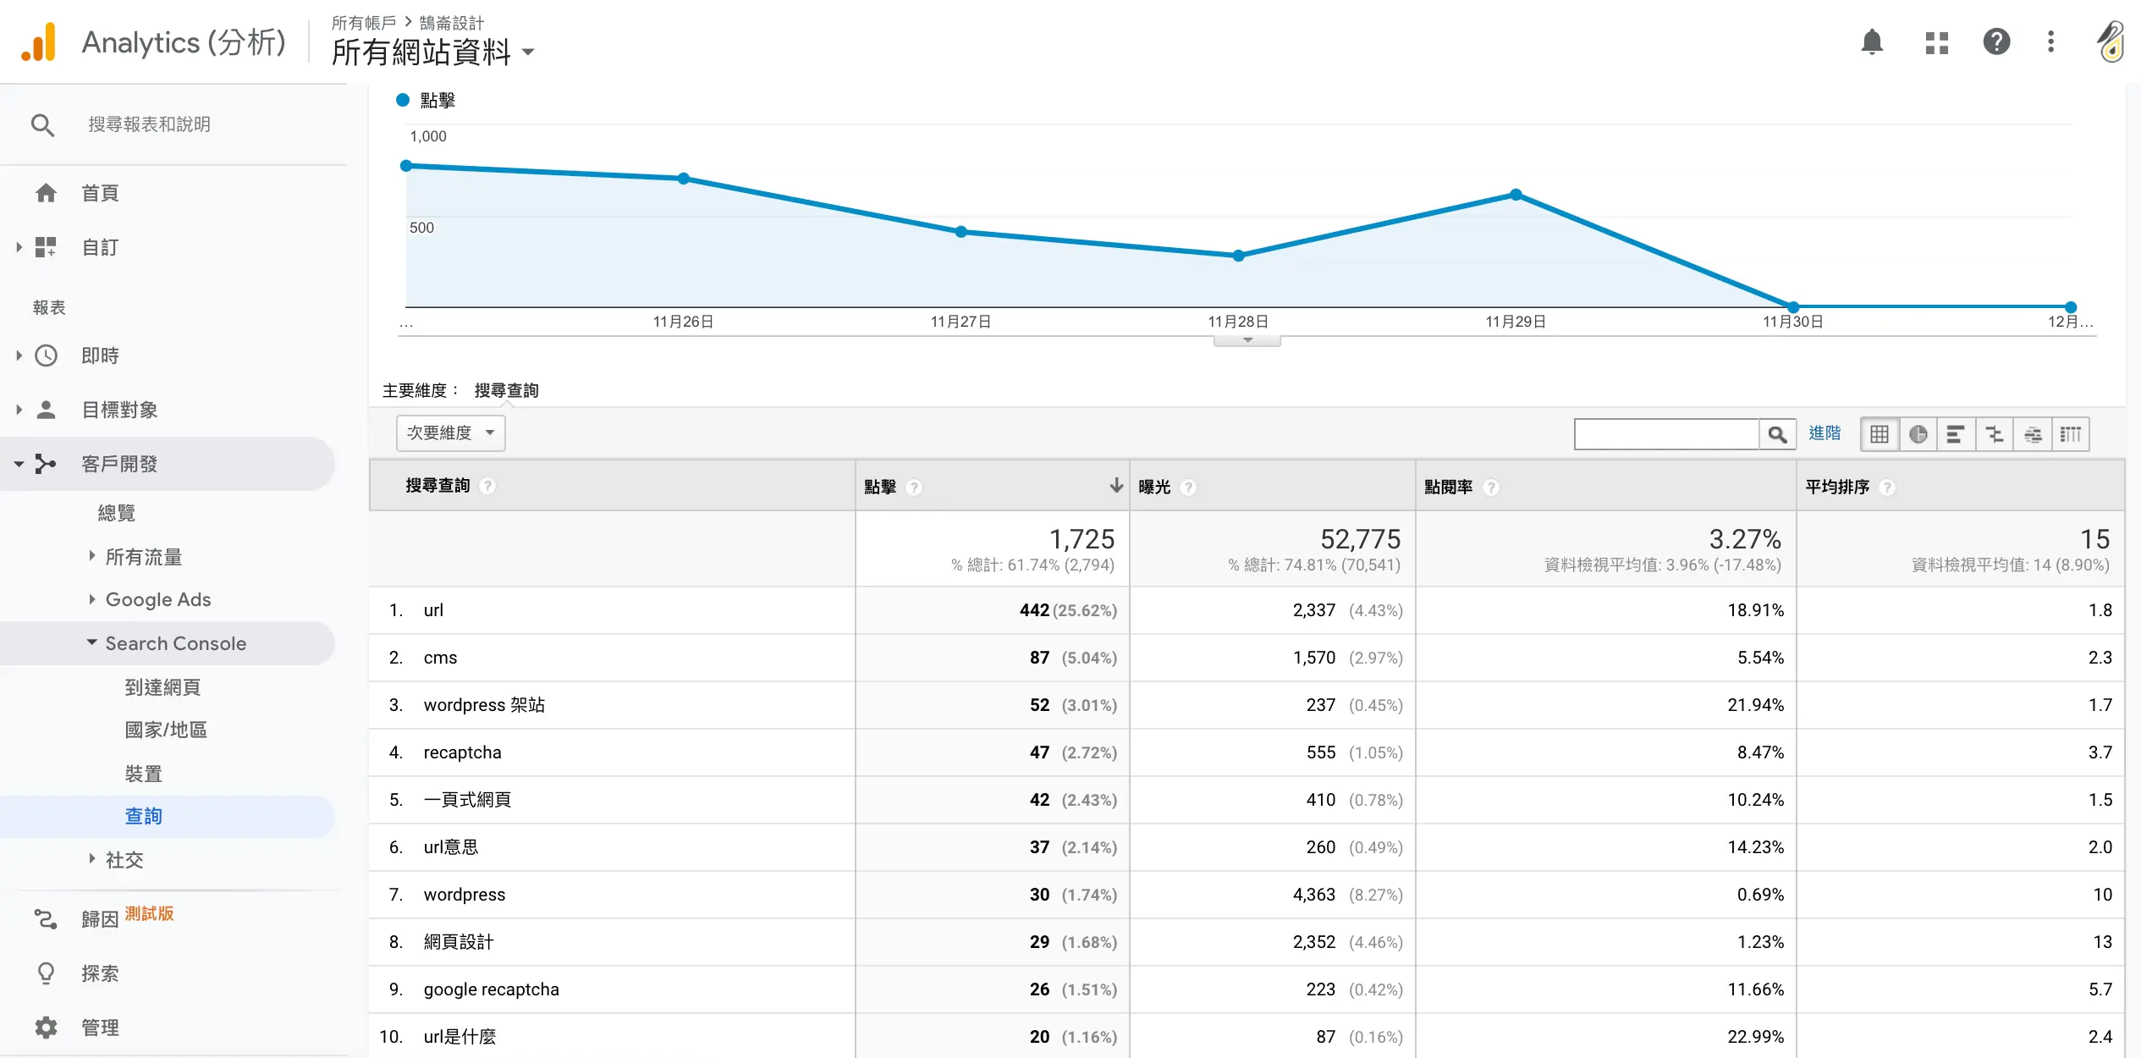Image resolution: width=2141 pixels, height=1058 pixels.
Task: Switch to performance bar view
Action: (x=1956, y=434)
